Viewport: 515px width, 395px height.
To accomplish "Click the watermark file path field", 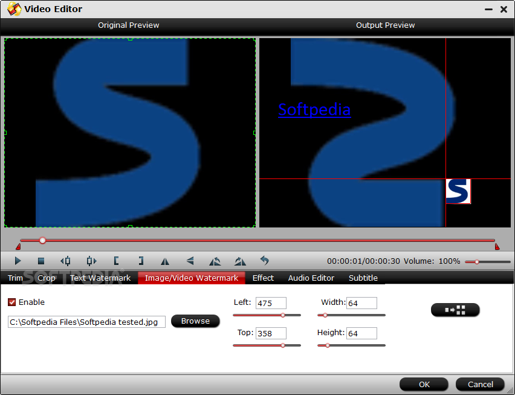I will coord(86,322).
